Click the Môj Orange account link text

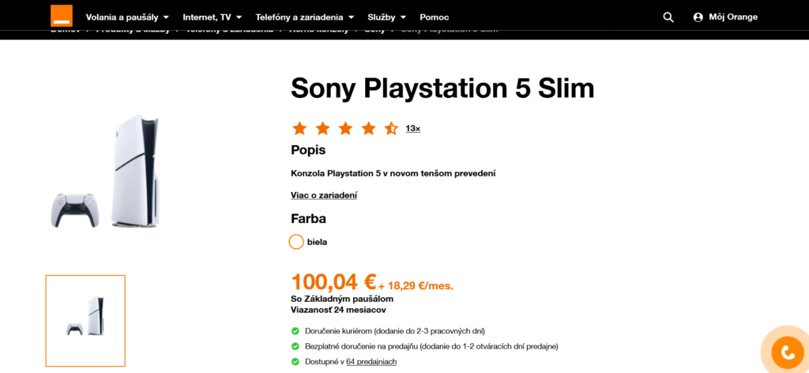(x=733, y=17)
